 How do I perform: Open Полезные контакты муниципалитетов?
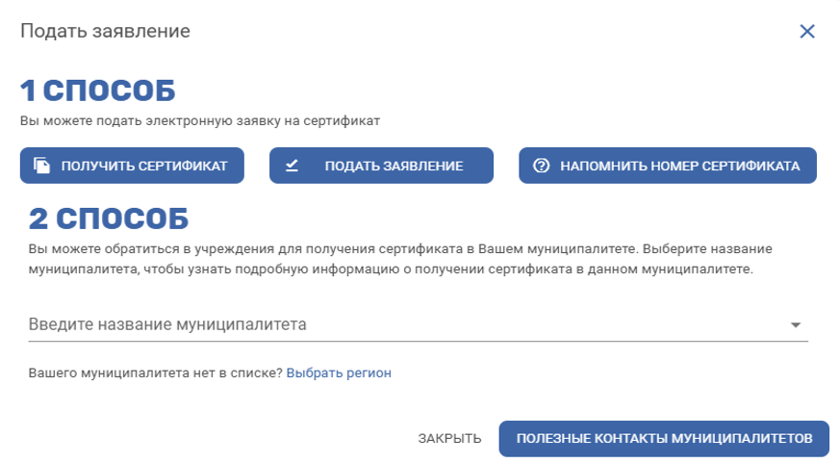663,438
